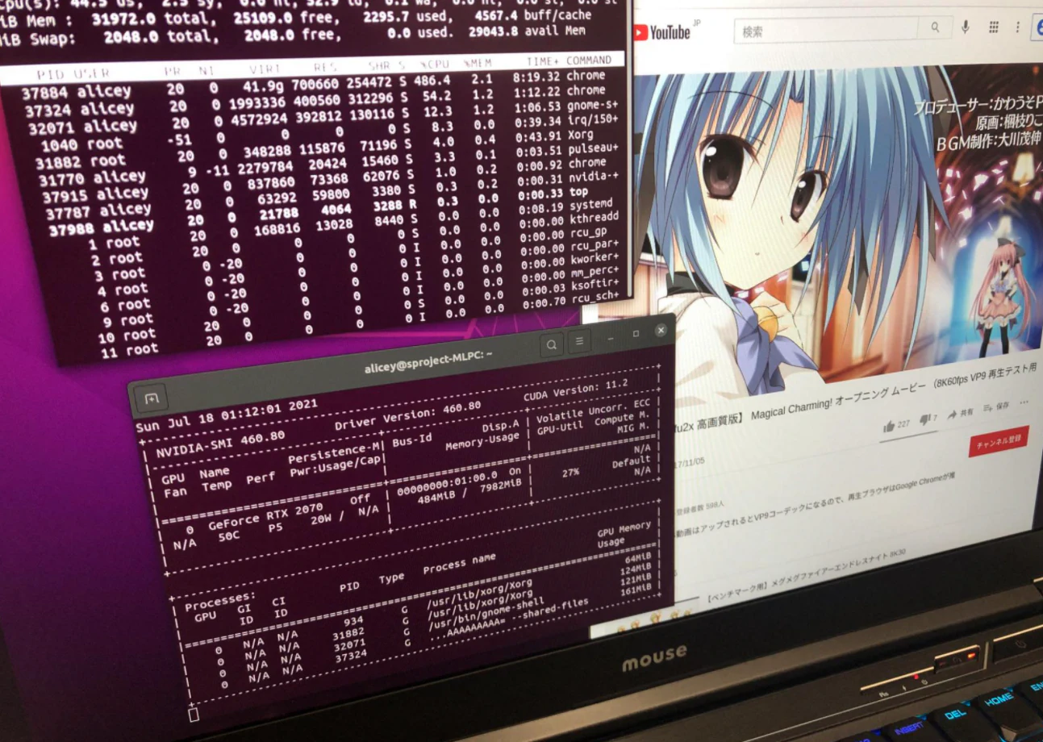This screenshot has width=1043, height=742.
Task: Close the alicey@sproject-MLPC terminal window
Action: point(661,330)
